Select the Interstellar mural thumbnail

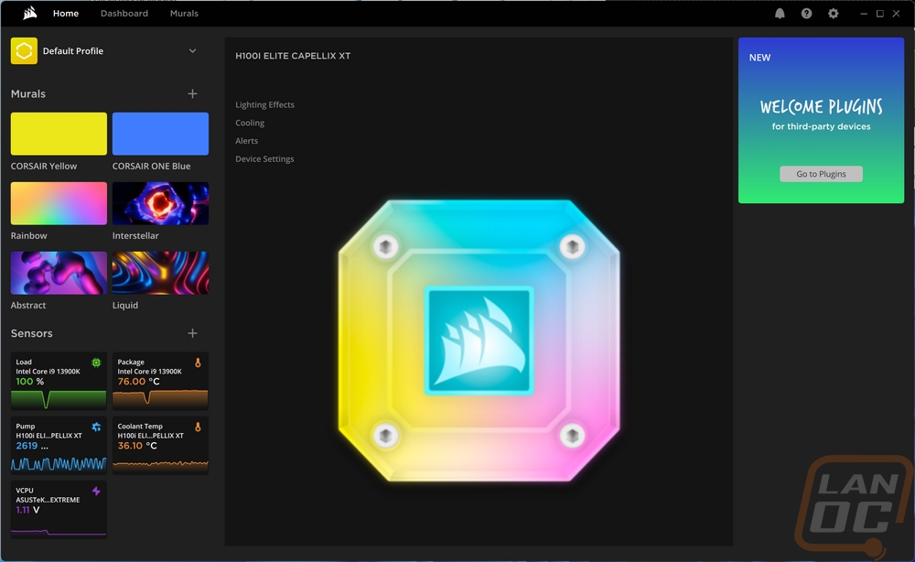[x=160, y=203]
